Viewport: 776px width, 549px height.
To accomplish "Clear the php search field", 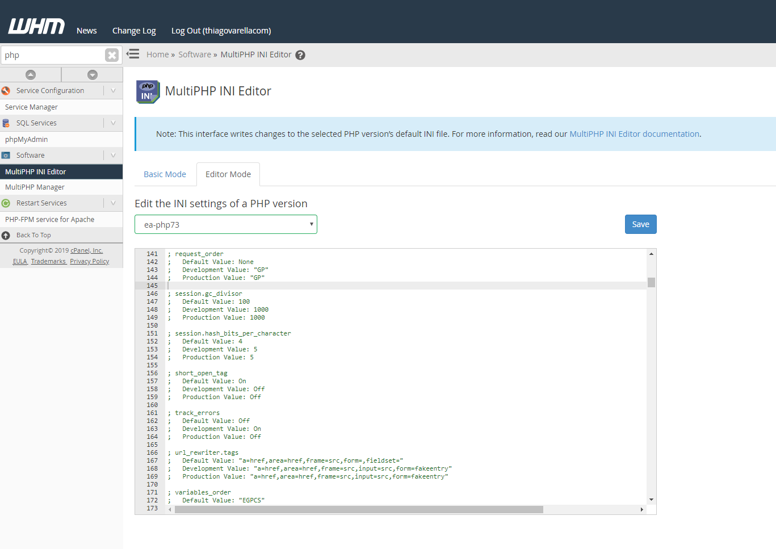I will 112,55.
